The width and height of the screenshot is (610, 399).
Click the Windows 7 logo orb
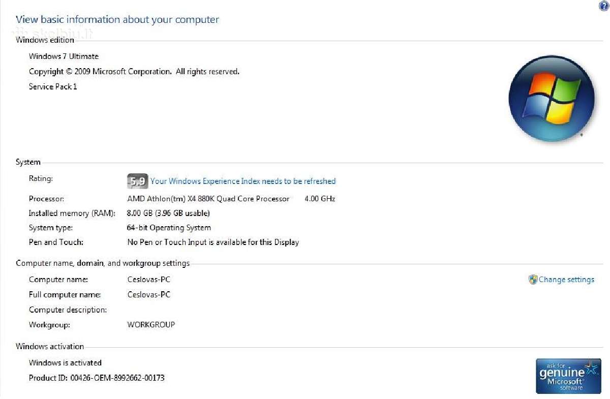(552, 99)
